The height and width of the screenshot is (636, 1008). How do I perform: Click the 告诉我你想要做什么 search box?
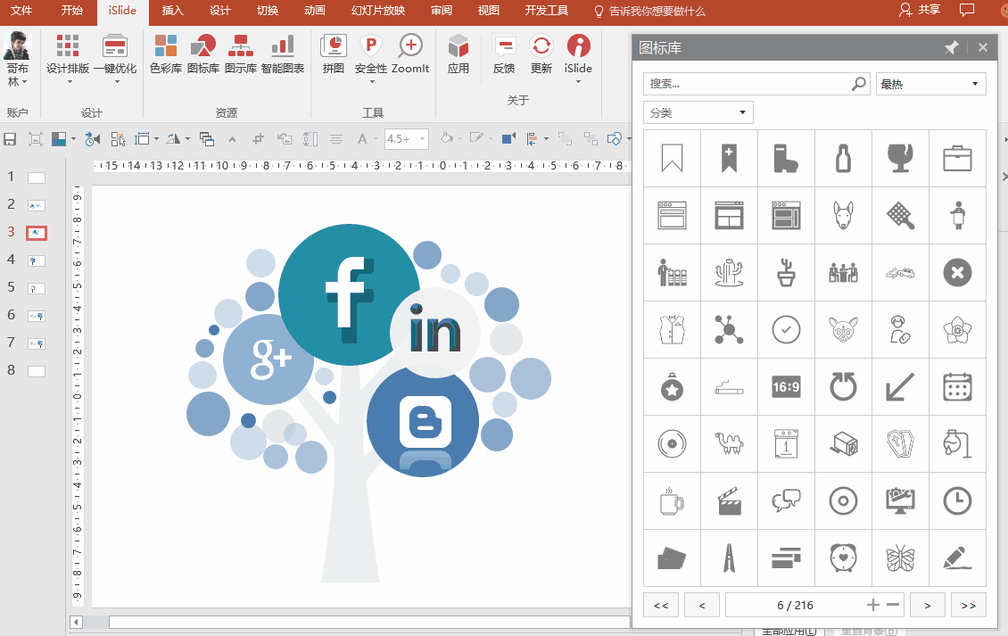[649, 11]
